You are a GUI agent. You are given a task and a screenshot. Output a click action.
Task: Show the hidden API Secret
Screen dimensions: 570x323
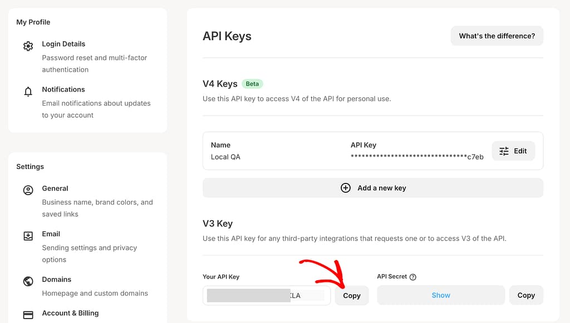pyautogui.click(x=441, y=296)
